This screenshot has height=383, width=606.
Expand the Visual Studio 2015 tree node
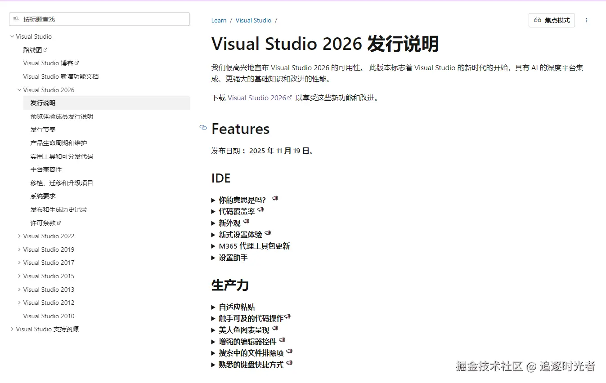[19, 276]
